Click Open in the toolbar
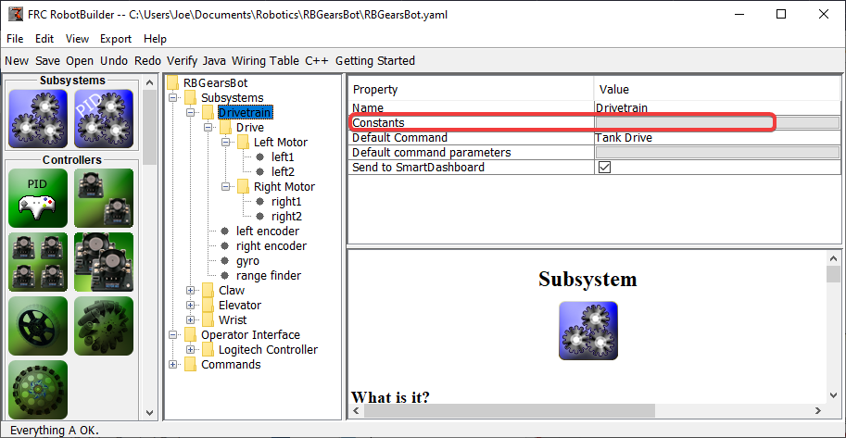Screen dimensions: 846x438 (80, 61)
